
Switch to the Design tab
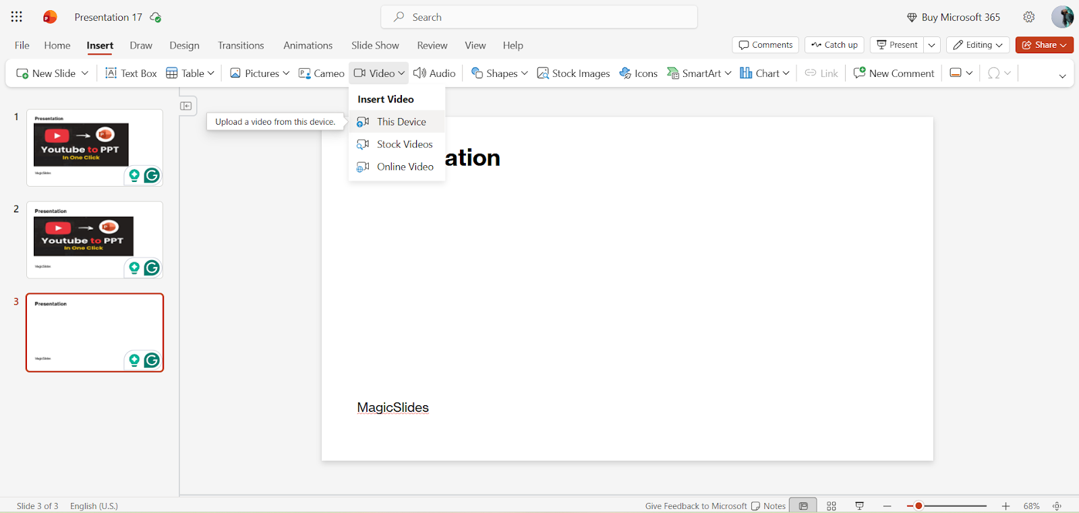click(184, 45)
